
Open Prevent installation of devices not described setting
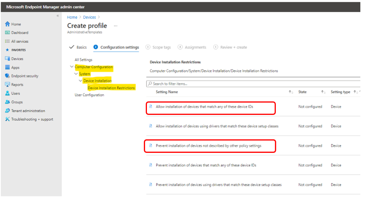208,146
